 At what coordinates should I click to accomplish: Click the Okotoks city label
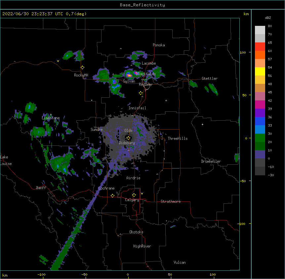136,232
